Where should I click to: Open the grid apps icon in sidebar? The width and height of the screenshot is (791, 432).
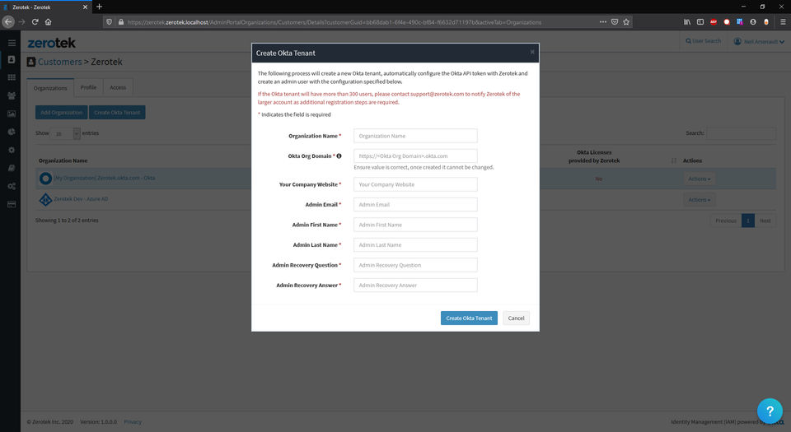[x=11, y=77]
